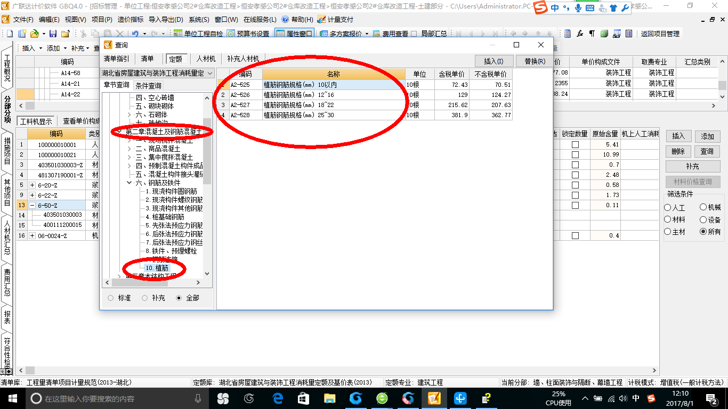The width and height of the screenshot is (728, 409).
Task: Click the Windows Start button
Action: 12,398
